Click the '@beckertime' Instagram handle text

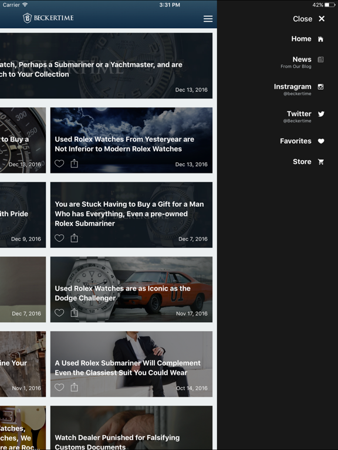pyautogui.click(x=297, y=94)
